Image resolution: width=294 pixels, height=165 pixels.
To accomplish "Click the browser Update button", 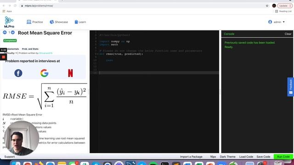I will pyautogui.click(x=285, y=6).
